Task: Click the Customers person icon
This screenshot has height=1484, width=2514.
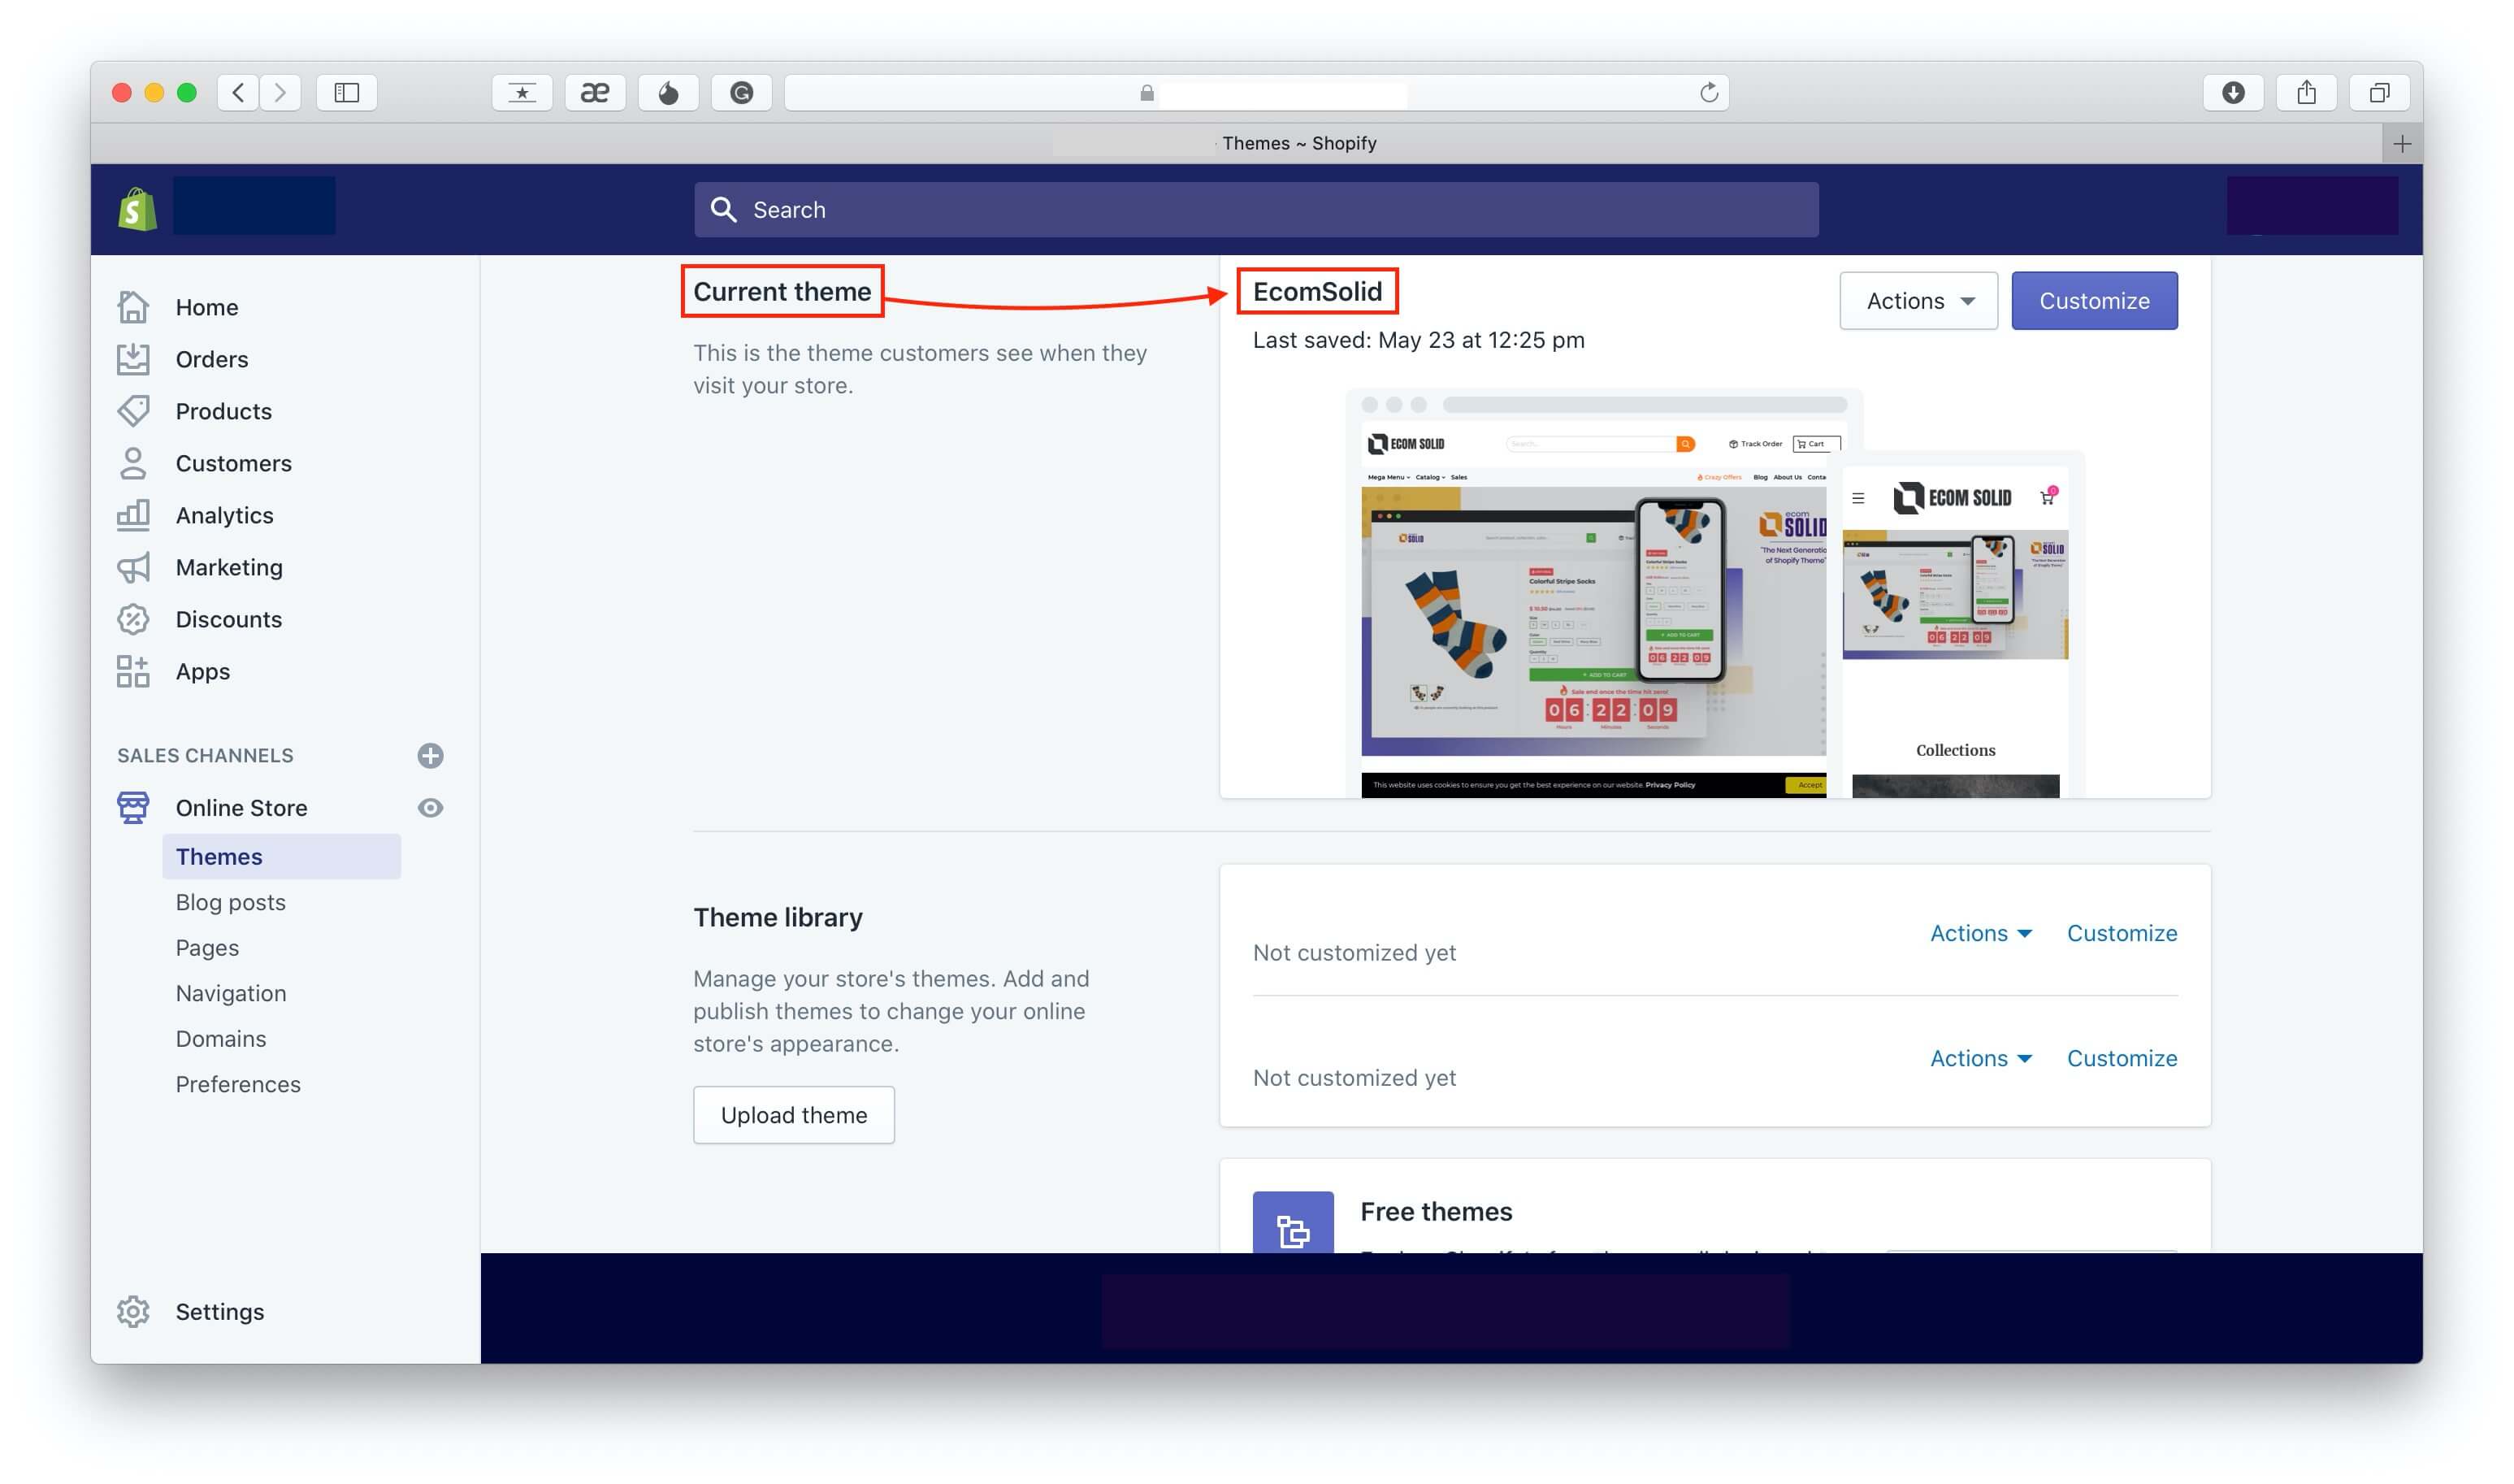Action: [x=133, y=463]
